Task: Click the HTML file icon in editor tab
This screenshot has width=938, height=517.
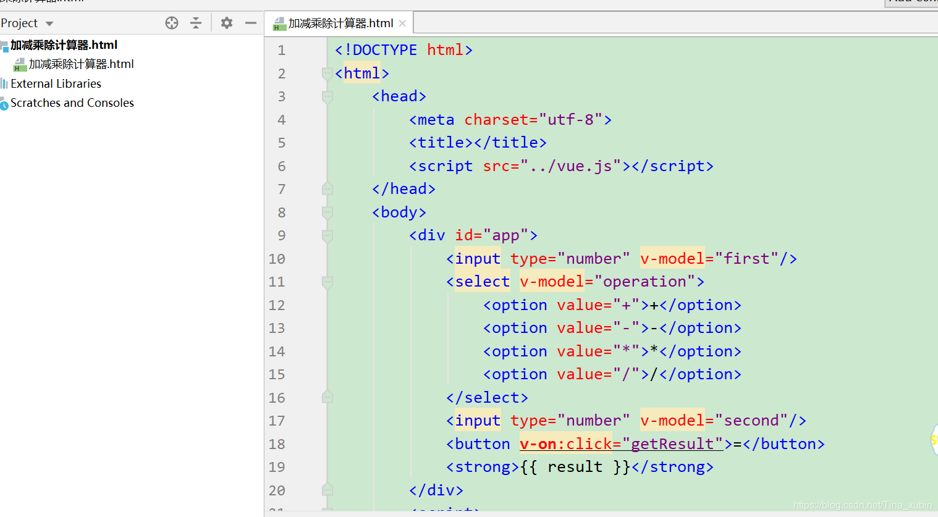Action: click(x=279, y=24)
